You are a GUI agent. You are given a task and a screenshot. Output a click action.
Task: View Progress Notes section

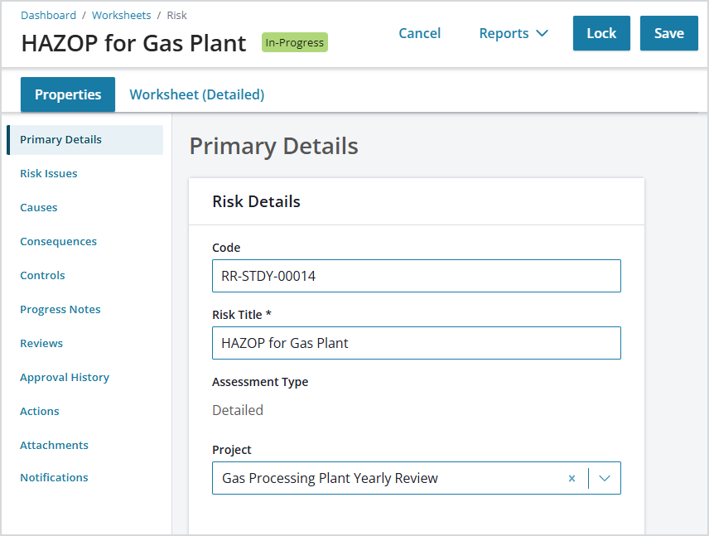tap(60, 309)
